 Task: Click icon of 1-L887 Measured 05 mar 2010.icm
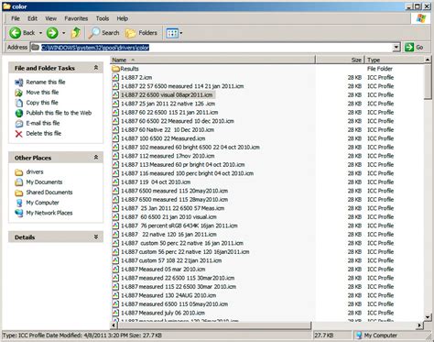coord(115,270)
